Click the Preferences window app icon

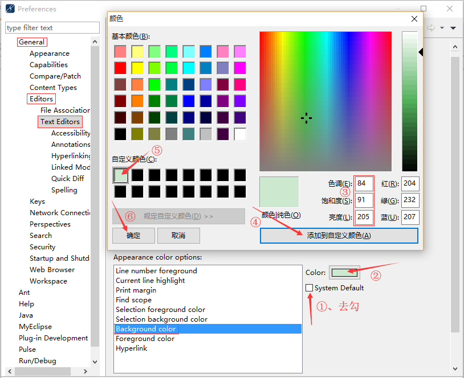coord(10,9)
